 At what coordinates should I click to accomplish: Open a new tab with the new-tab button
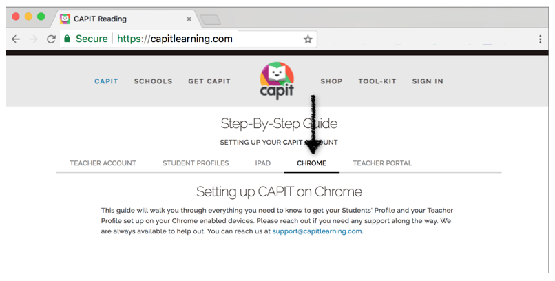coord(211,20)
